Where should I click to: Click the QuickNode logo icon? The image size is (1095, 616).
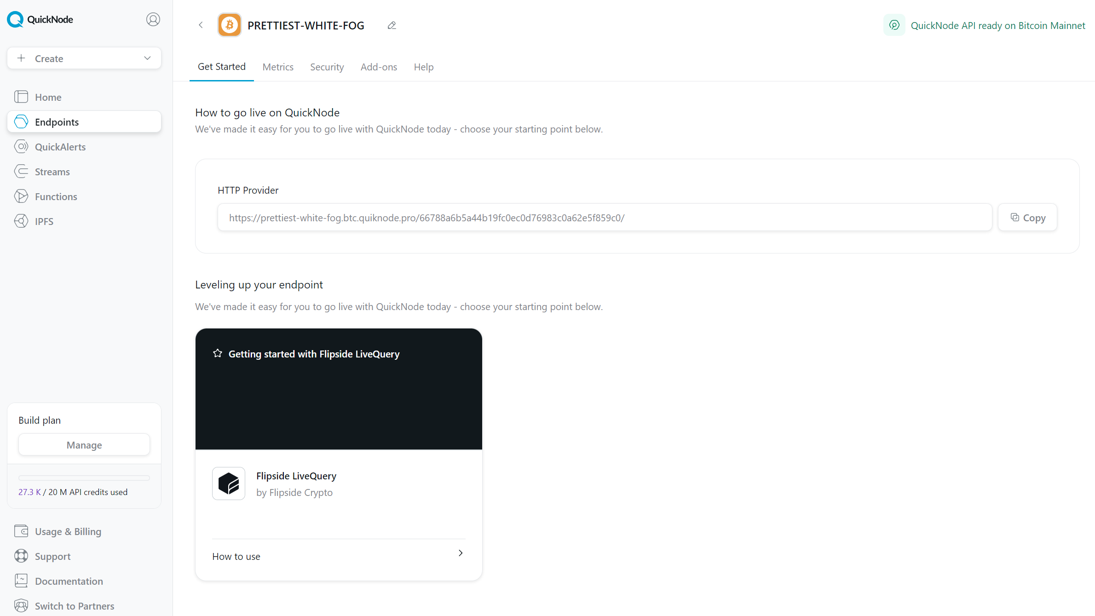click(x=14, y=19)
